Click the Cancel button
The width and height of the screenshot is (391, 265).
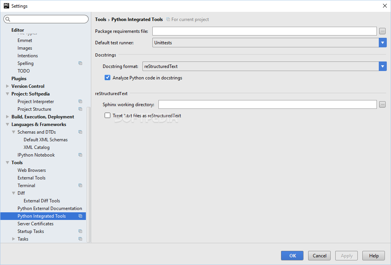[320, 255]
